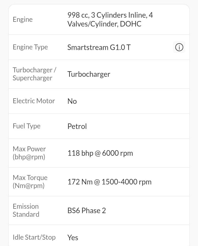Select the Max Torque (Nm@rpm) label
The image size is (198, 246).
(x=30, y=182)
